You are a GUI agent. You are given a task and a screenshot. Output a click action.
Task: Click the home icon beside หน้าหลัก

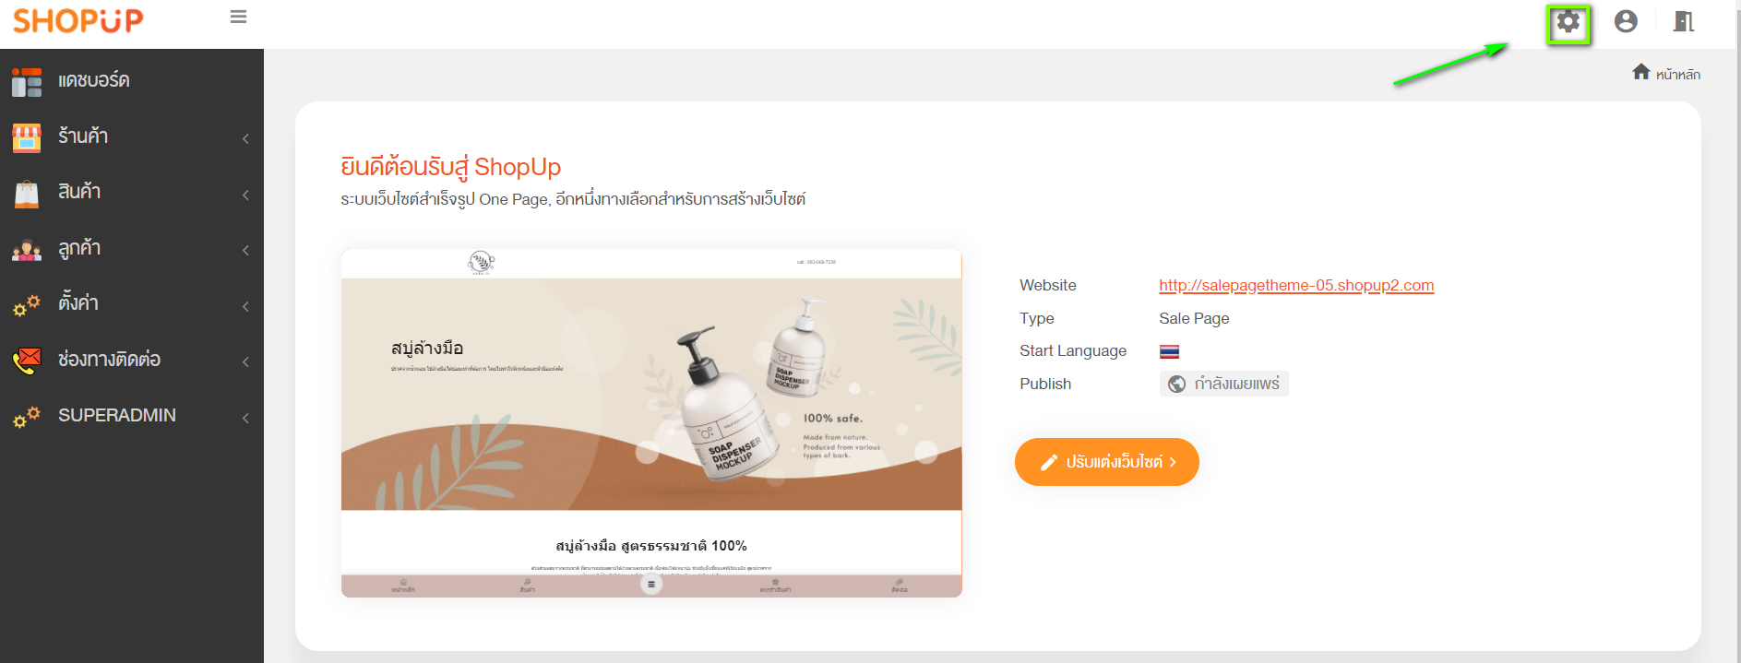(x=1640, y=72)
